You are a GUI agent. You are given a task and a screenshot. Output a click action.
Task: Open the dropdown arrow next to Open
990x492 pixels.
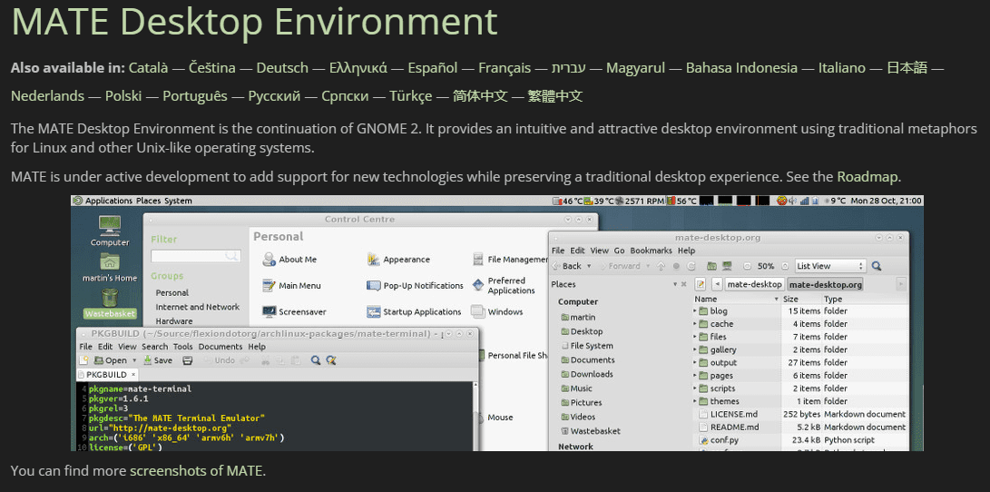134,360
